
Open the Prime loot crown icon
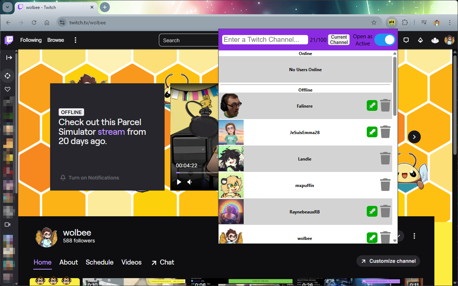(x=435, y=40)
